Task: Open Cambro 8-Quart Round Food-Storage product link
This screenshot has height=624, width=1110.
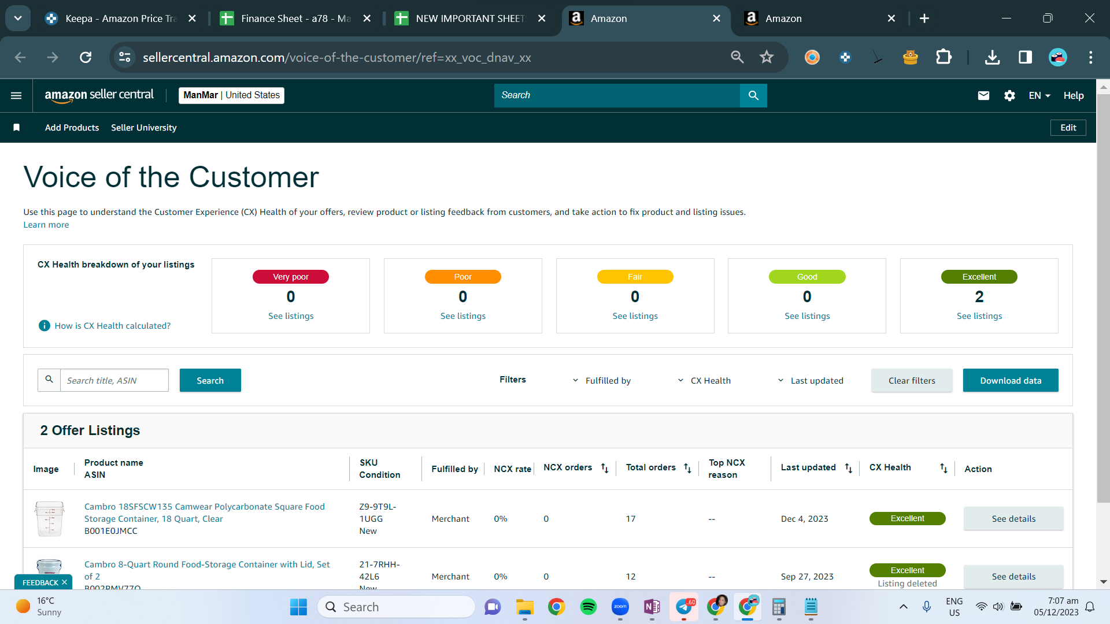Action: [x=207, y=570]
